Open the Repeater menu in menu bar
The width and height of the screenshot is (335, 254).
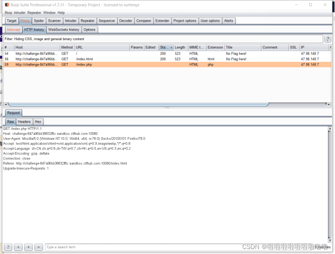coord(34,13)
